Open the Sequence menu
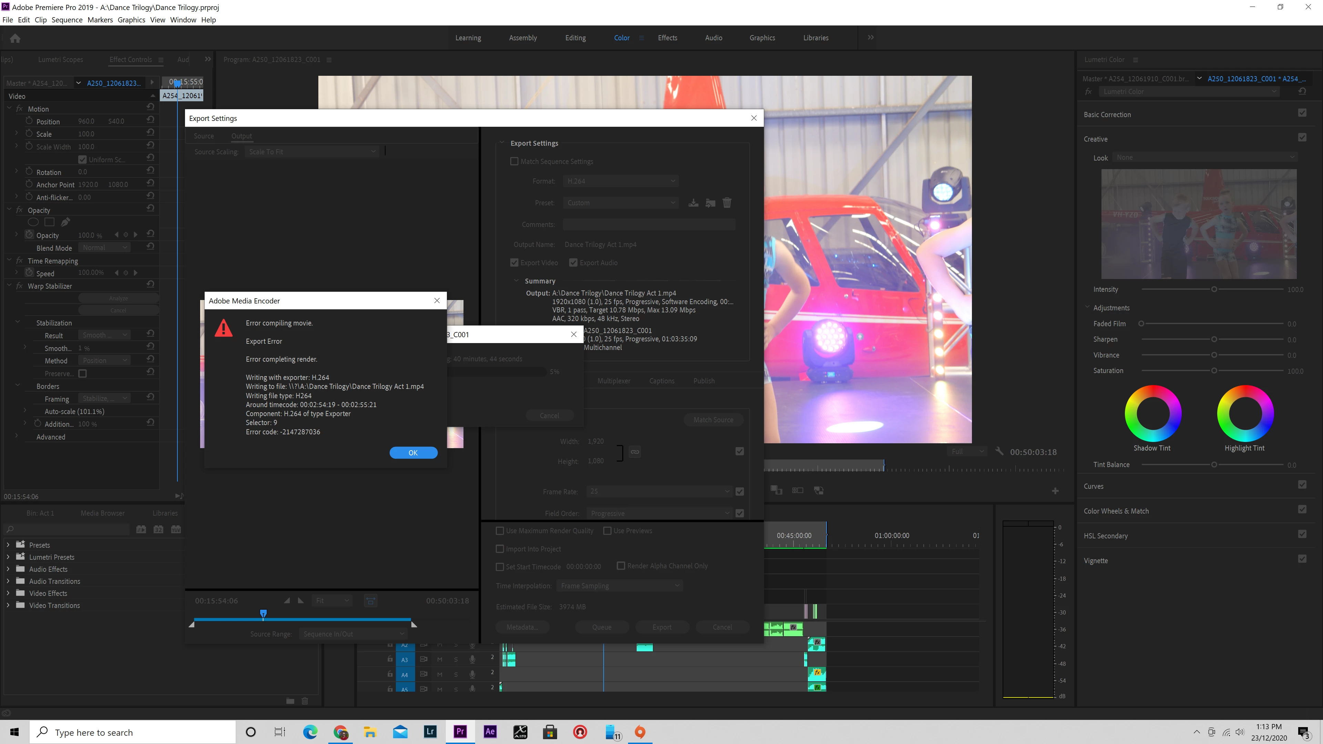This screenshot has height=744, width=1323. point(67,20)
